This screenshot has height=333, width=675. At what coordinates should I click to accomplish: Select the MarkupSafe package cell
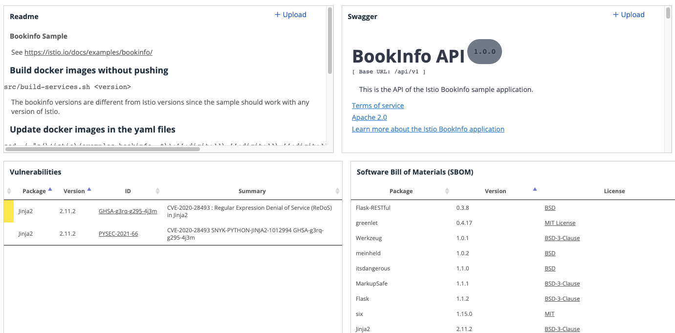coord(371,284)
